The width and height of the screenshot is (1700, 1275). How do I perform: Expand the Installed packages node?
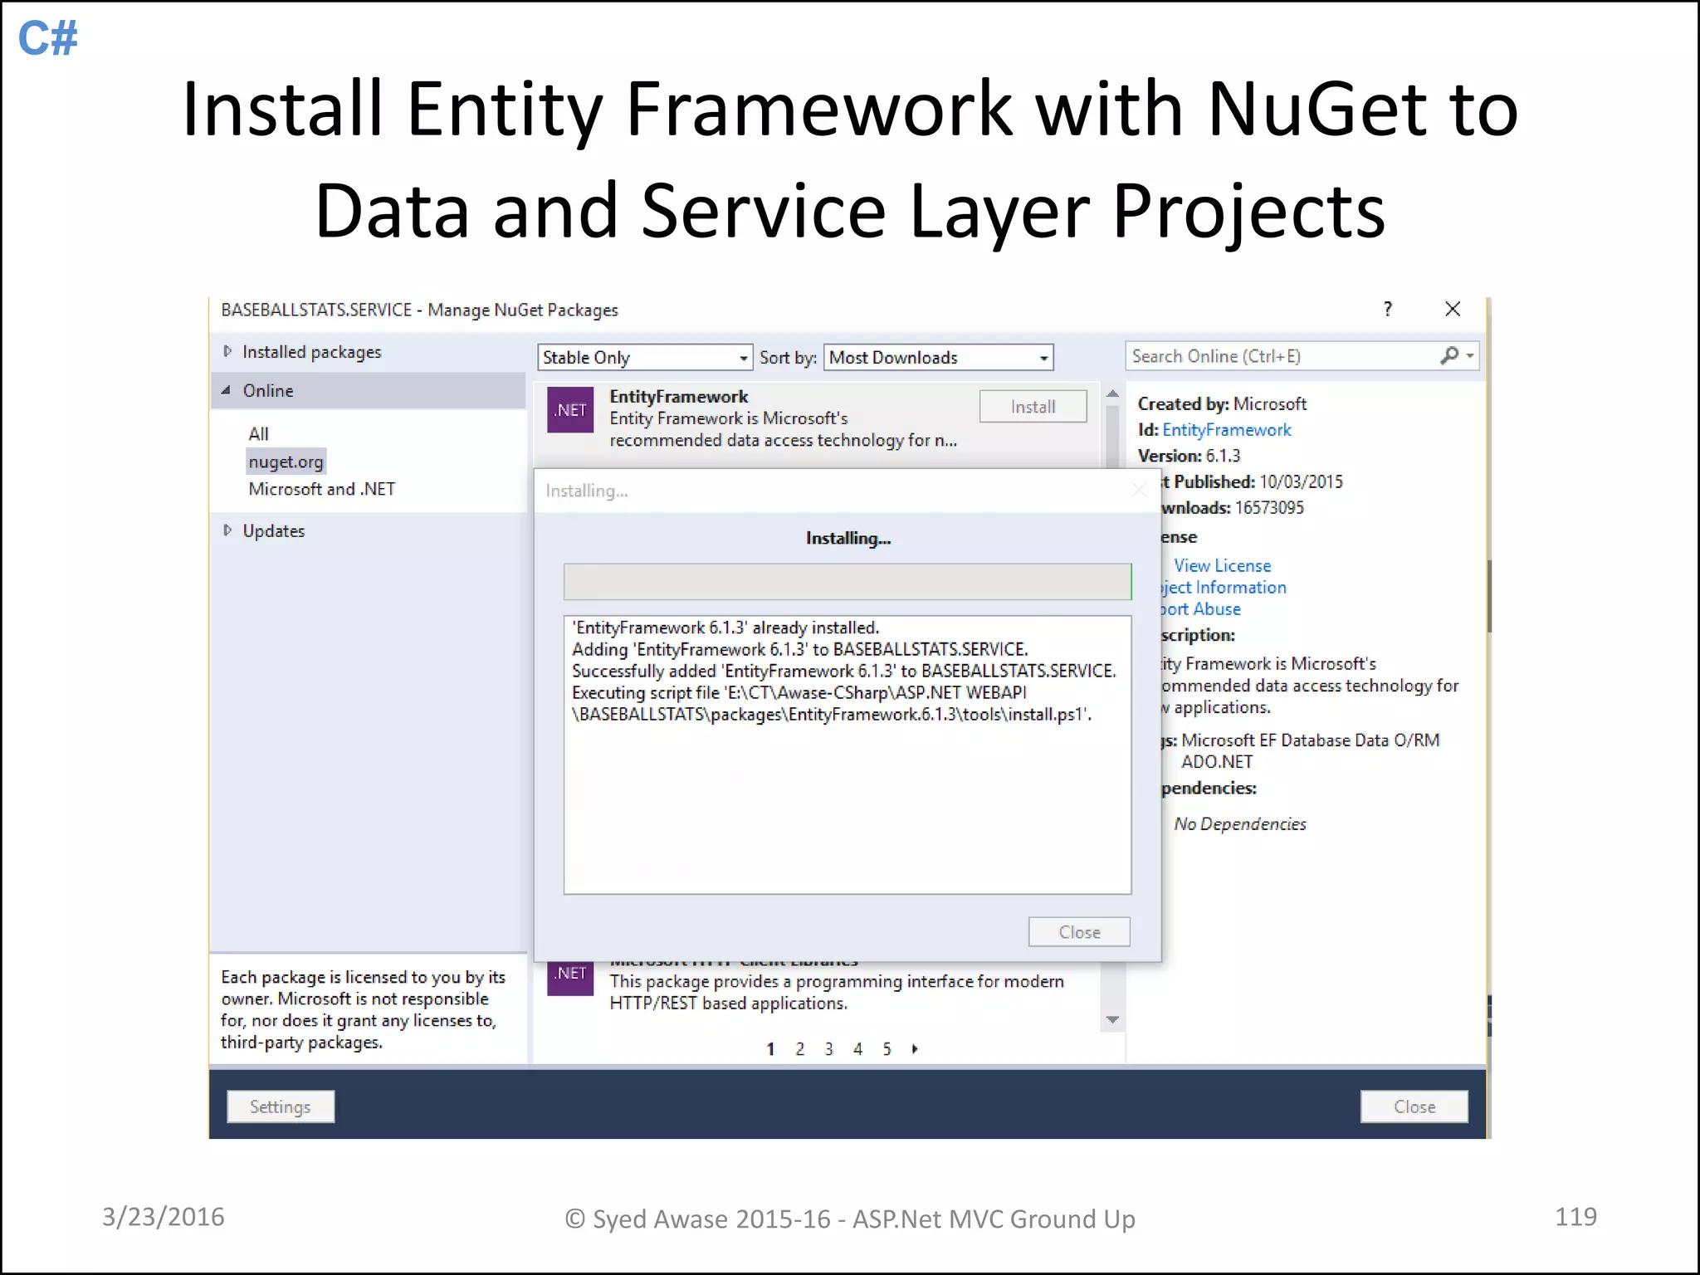coord(227,351)
